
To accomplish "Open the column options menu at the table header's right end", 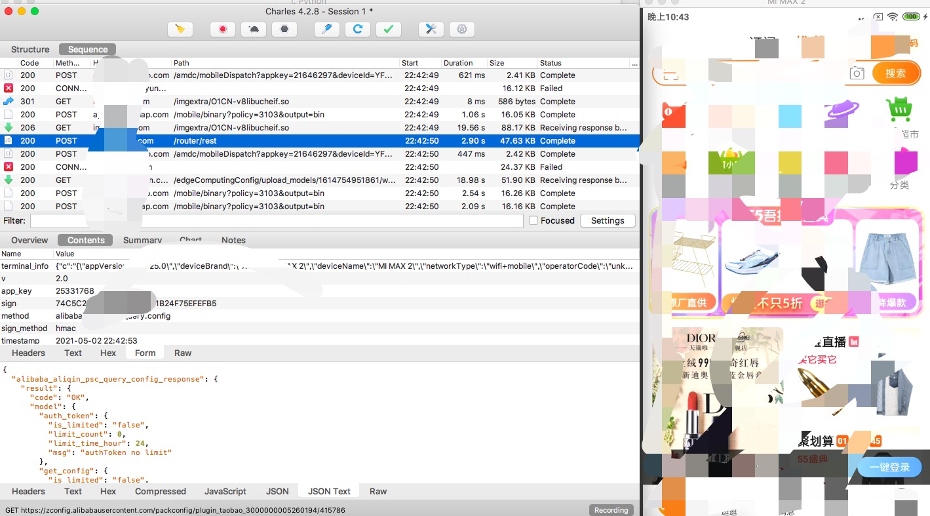I will pos(634,63).
